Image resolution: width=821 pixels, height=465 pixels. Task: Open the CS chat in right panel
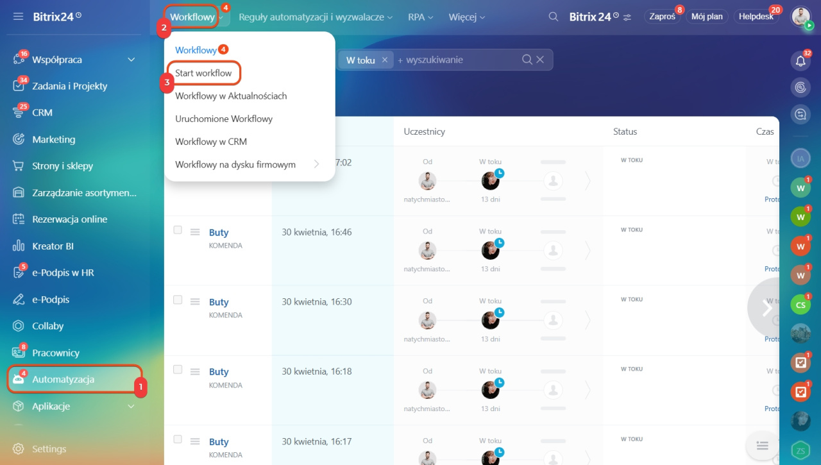click(800, 305)
